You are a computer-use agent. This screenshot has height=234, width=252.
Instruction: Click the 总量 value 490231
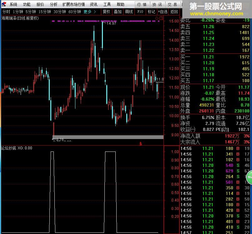[207, 105]
